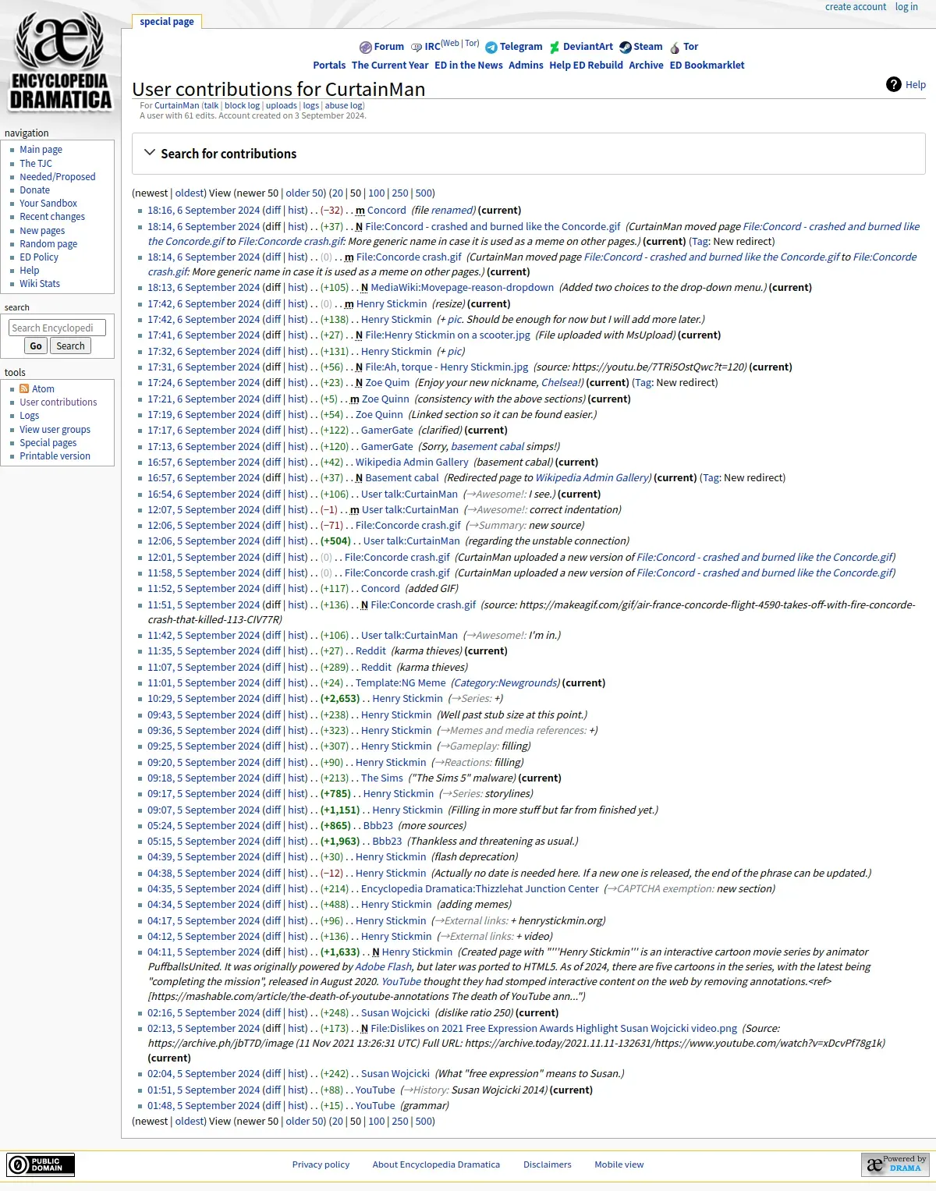936x1191 pixels.
Task: Click hist for 09:18 The Sims edit
Action: [x=297, y=778]
